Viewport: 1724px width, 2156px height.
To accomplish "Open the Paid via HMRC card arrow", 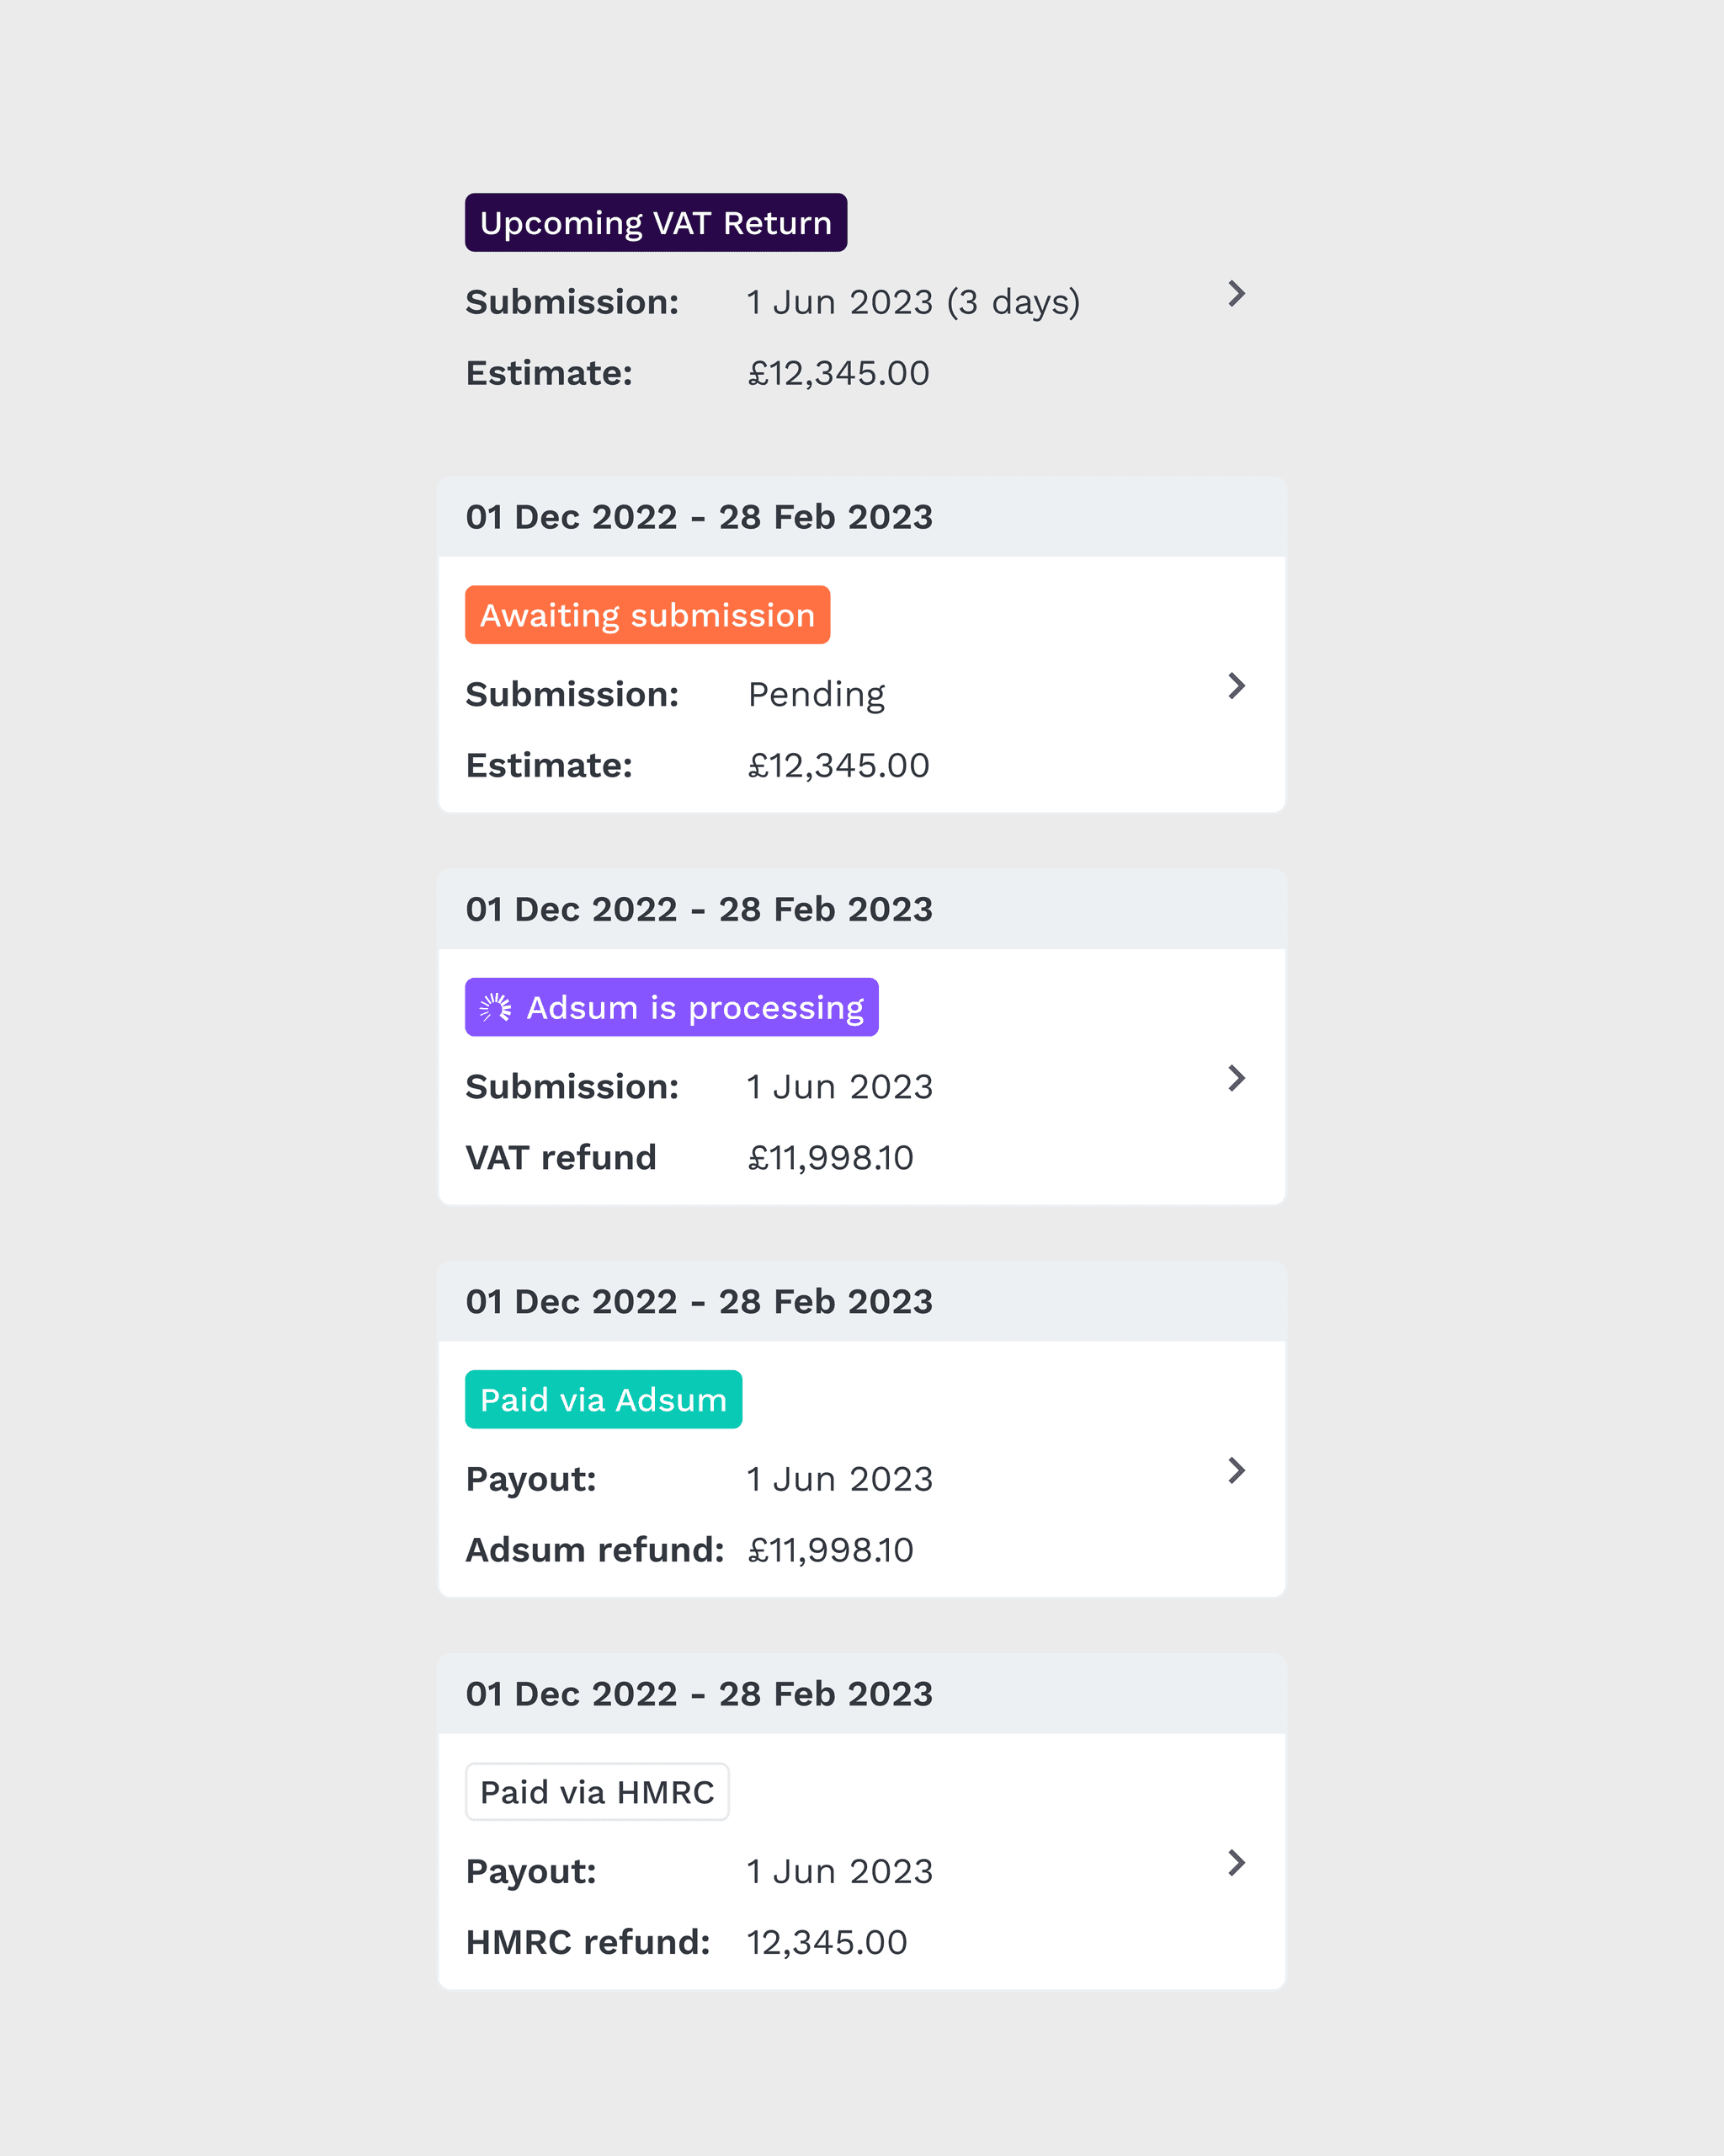I will pyautogui.click(x=1237, y=1862).
